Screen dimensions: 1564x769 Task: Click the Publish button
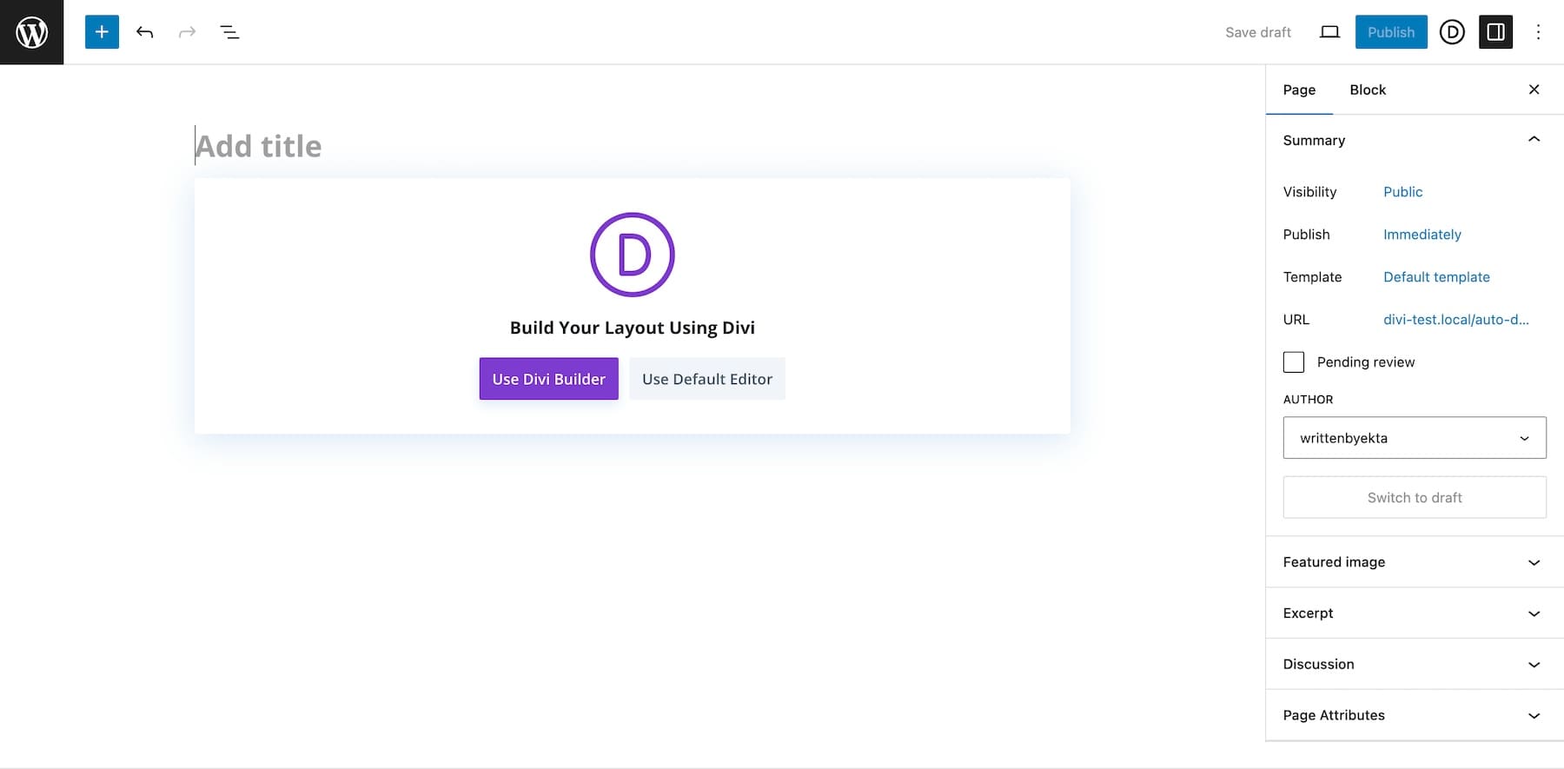coord(1391,32)
